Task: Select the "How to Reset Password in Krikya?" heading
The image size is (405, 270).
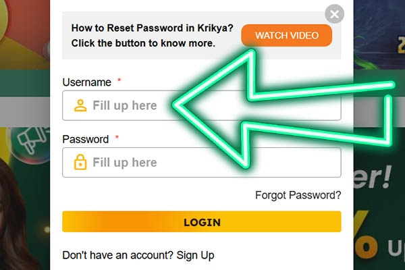Action: [x=153, y=29]
